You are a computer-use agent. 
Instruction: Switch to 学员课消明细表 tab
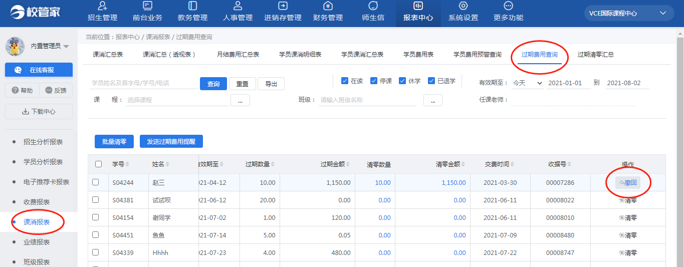[300, 55]
